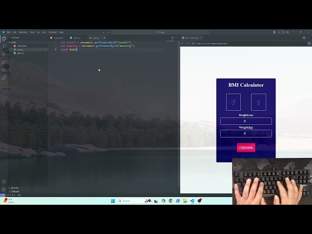This screenshot has height=234, width=312.
Task: Click the Calculate button
Action: [x=246, y=147]
